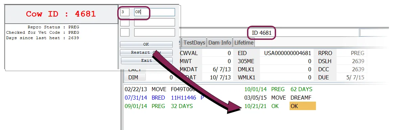Click the Repro Status : PREG line

point(53,27)
